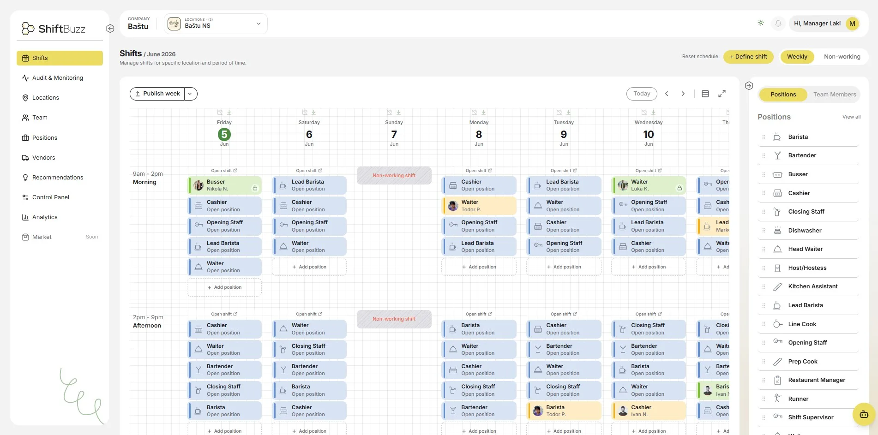Select the Kitchen Assistant position
This screenshot has width=878, height=435.
click(808, 286)
